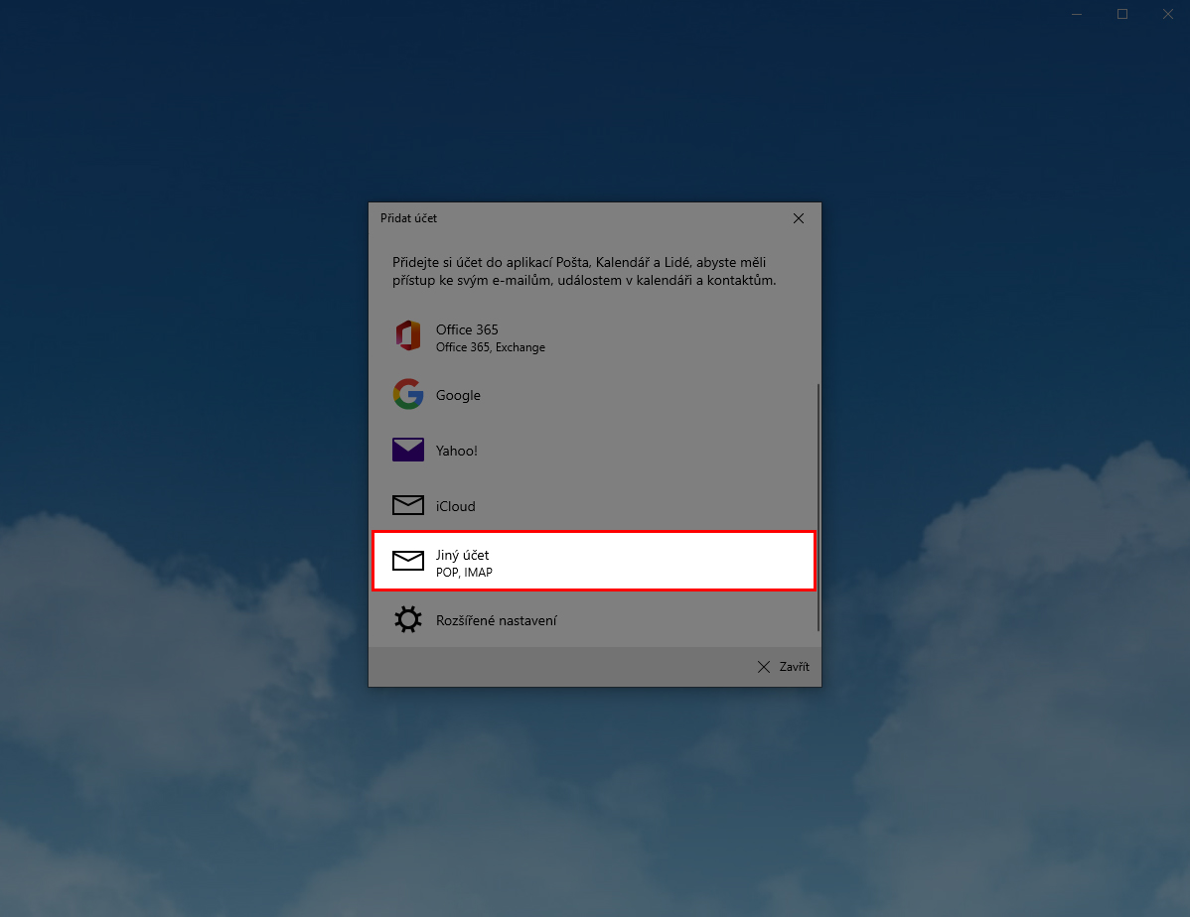The image size is (1190, 917).
Task: Open Rozšířené nastavení option
Action: click(x=594, y=619)
